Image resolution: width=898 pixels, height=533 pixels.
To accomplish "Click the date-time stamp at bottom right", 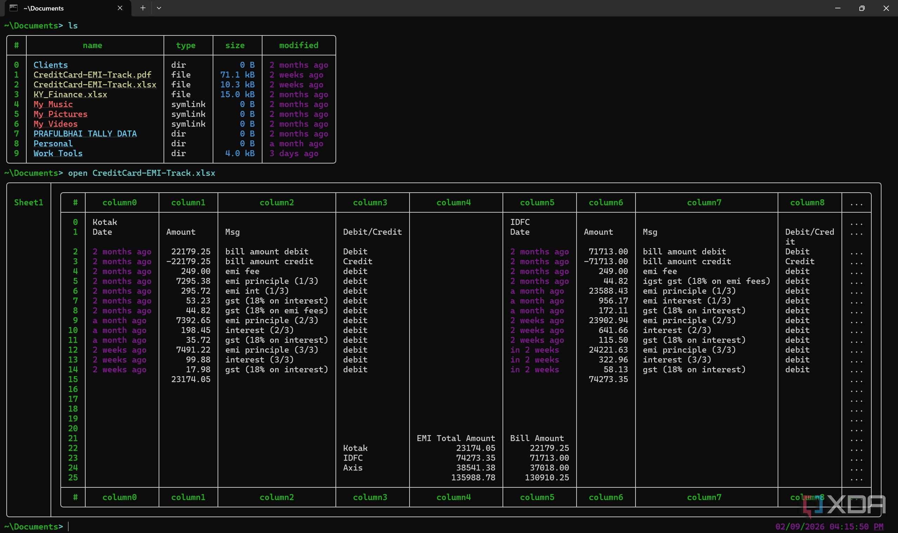I will pyautogui.click(x=829, y=527).
